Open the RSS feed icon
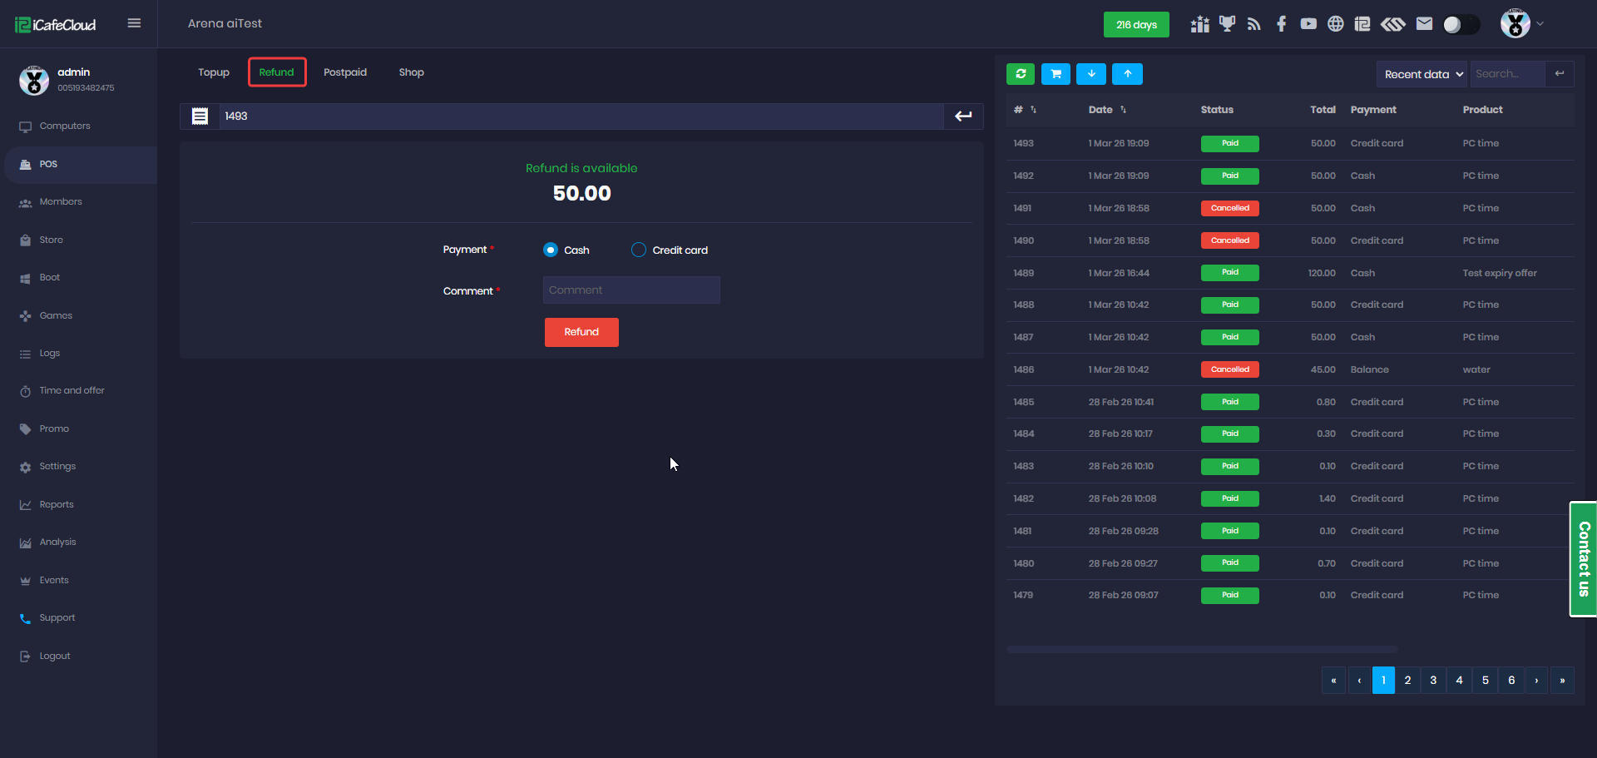Image resolution: width=1597 pixels, height=758 pixels. (x=1254, y=24)
